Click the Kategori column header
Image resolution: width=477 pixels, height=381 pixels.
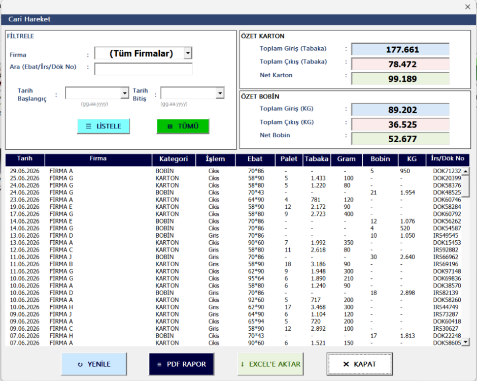[x=174, y=160]
